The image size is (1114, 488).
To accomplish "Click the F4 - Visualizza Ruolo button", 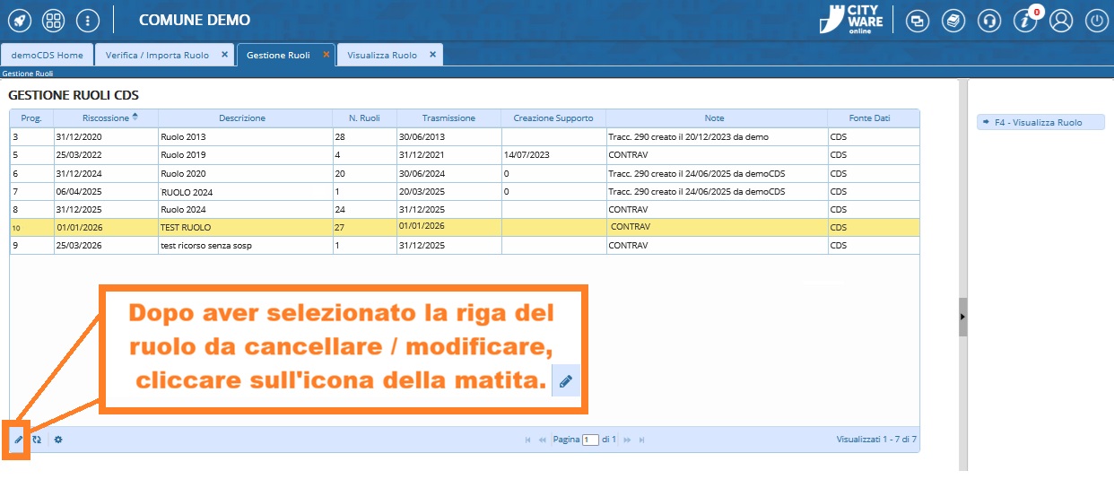I will coord(1040,122).
